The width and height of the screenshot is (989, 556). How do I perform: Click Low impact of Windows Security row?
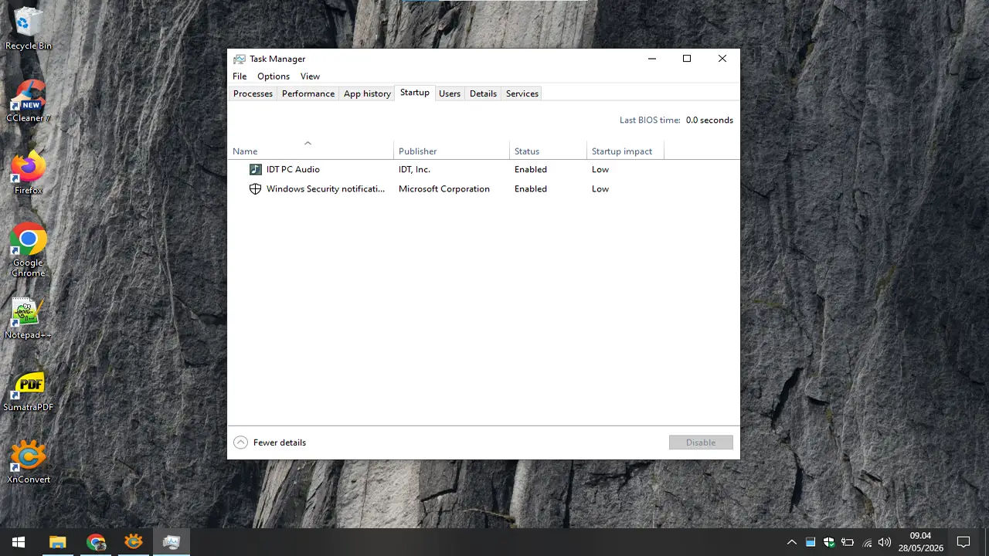[x=600, y=188]
